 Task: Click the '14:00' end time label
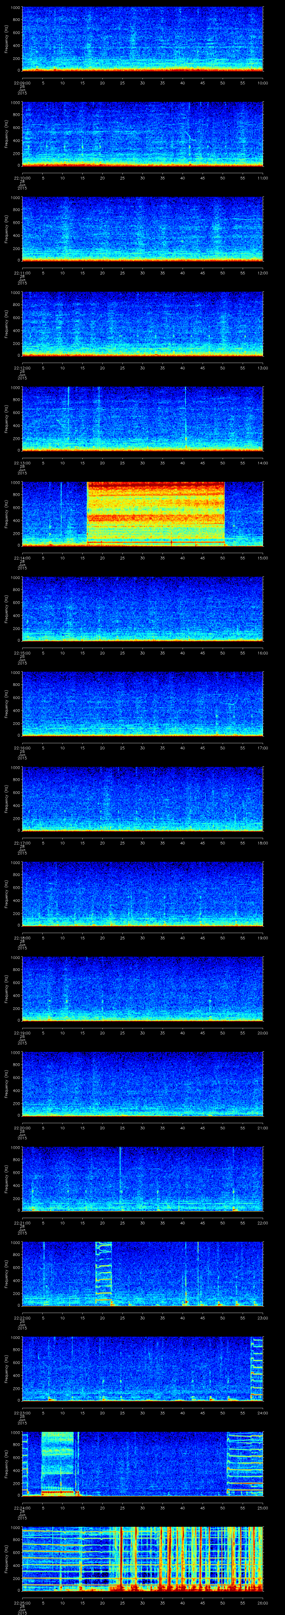[x=263, y=462]
